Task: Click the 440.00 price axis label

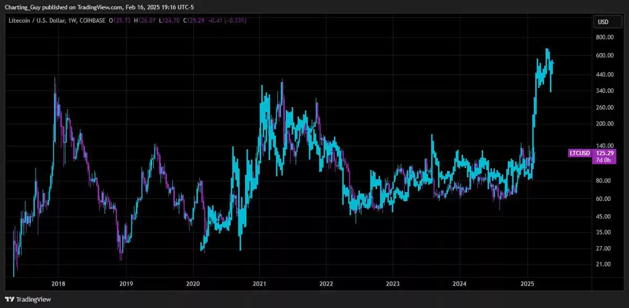Action: [604, 75]
